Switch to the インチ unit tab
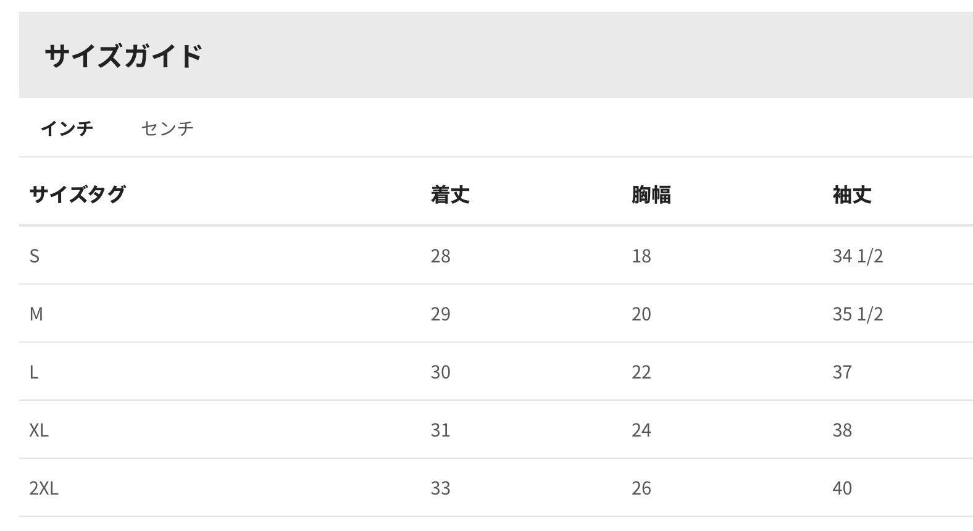 coord(67,128)
